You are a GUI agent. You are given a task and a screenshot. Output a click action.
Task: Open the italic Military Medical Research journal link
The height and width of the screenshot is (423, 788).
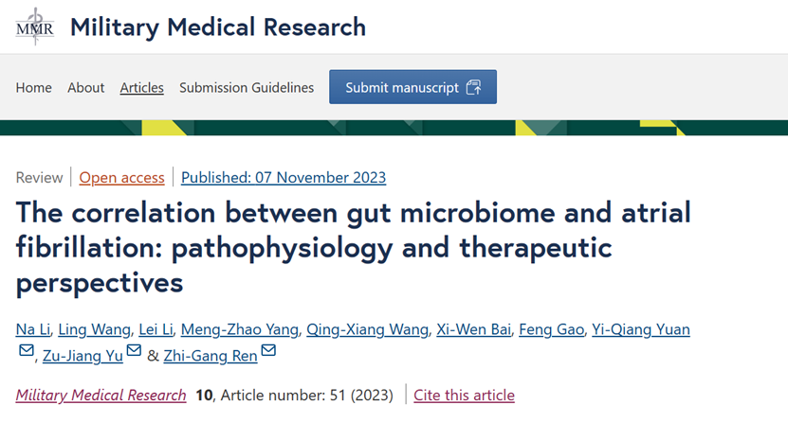pyautogui.click(x=101, y=396)
